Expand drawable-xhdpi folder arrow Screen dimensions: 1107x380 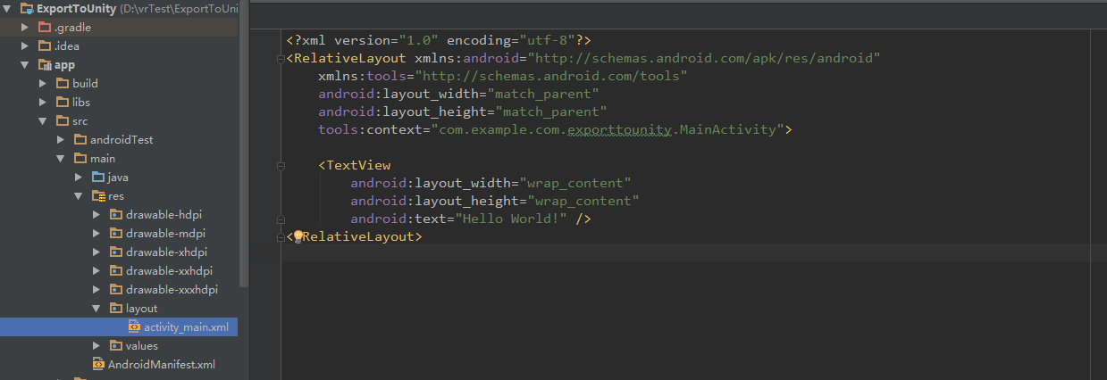tap(96, 252)
